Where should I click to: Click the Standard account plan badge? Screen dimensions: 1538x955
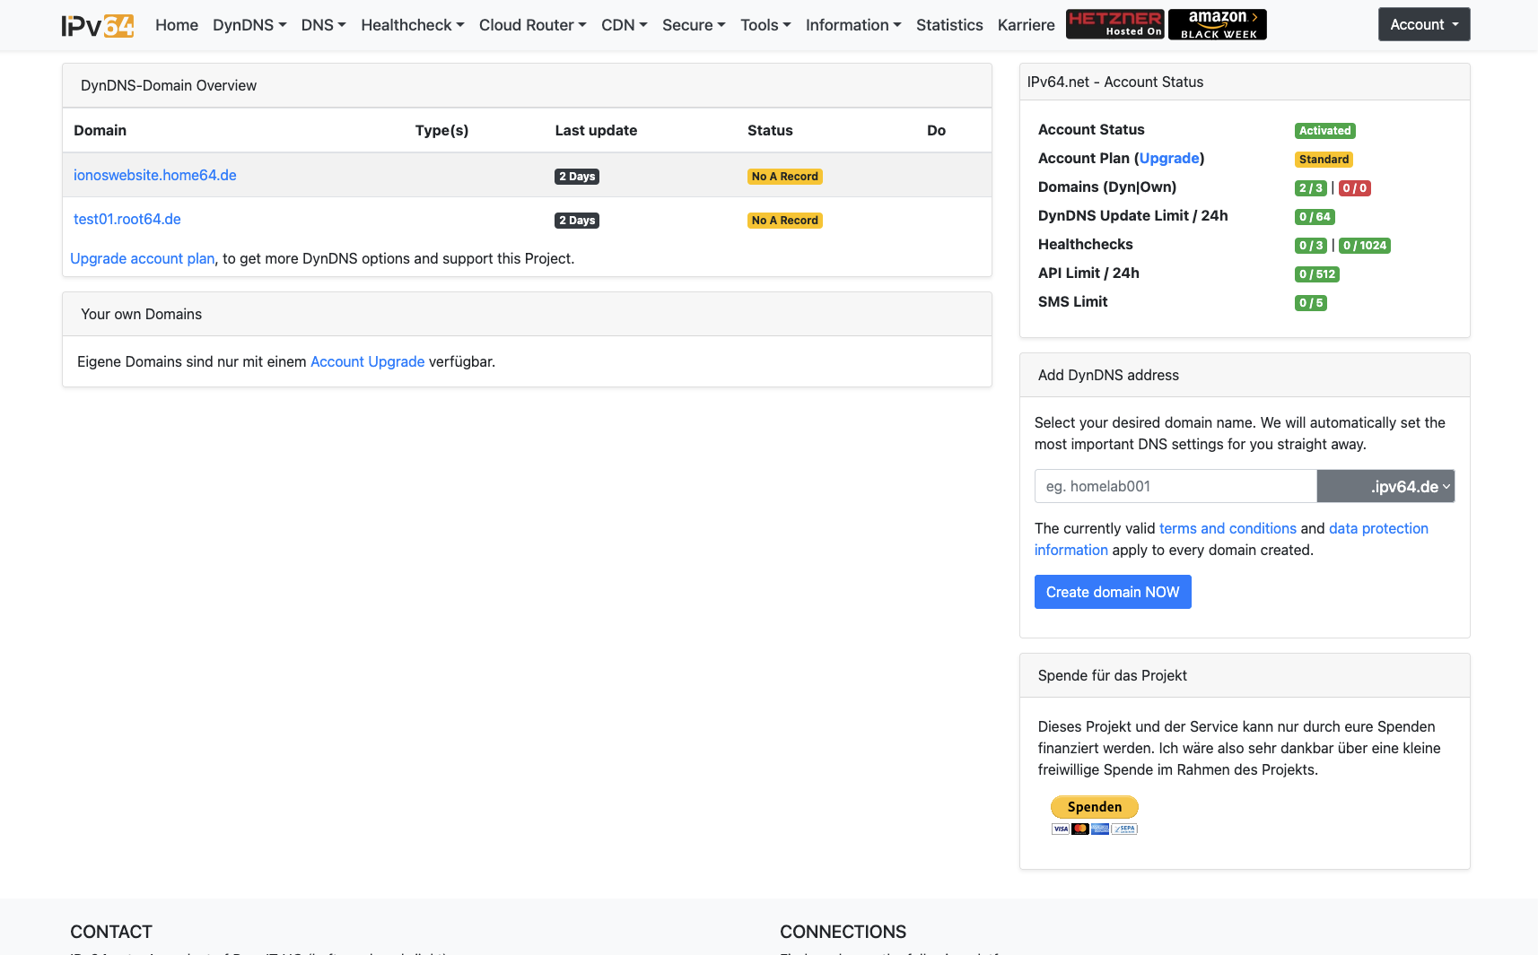click(1324, 160)
